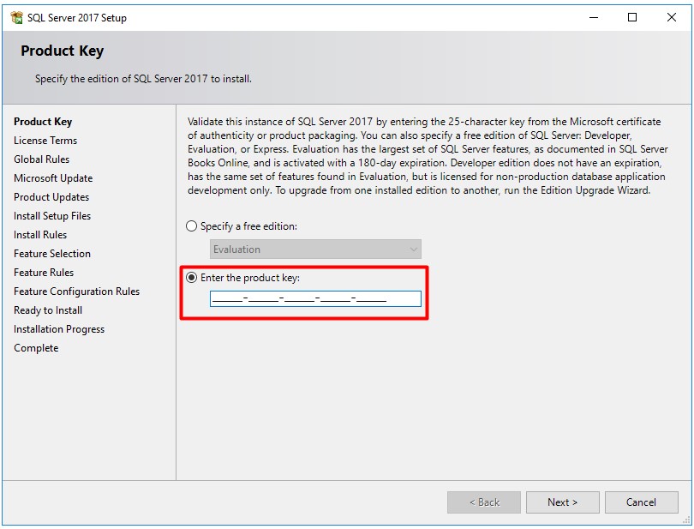Click the resize grip at window corner
The width and height of the screenshot is (694, 529).
click(x=686, y=520)
